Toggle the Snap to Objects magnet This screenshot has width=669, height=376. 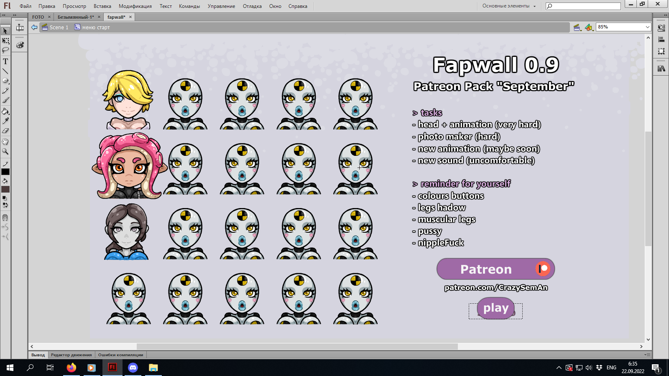[5, 218]
